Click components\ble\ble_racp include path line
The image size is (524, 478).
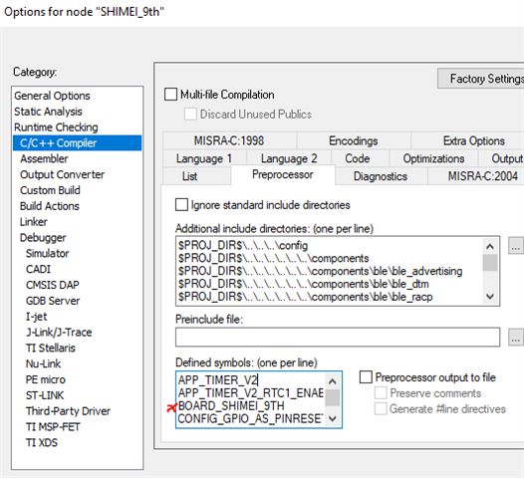pyautogui.click(x=306, y=297)
